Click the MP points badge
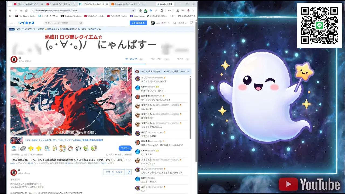345x194 pixels. pyautogui.click(x=14, y=148)
